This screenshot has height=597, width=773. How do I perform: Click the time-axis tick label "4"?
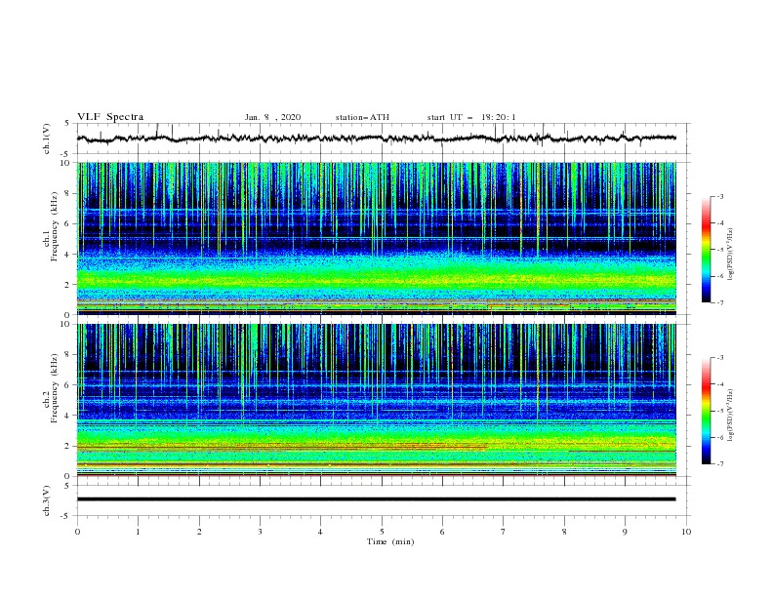[320, 532]
